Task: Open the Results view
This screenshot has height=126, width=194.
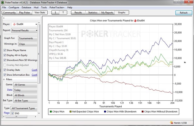Action: (x=78, y=13)
